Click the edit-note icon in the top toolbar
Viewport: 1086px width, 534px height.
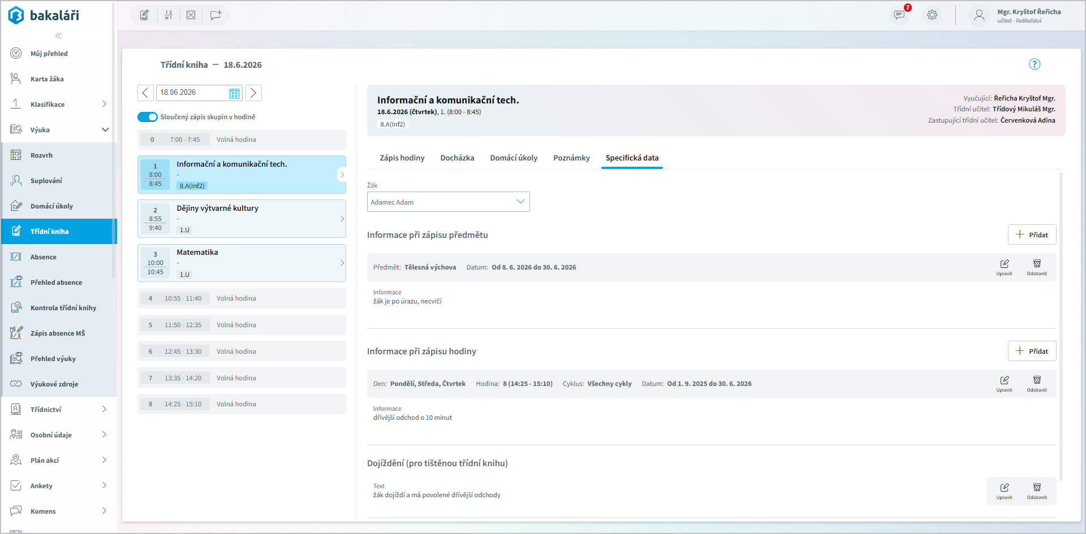point(144,15)
